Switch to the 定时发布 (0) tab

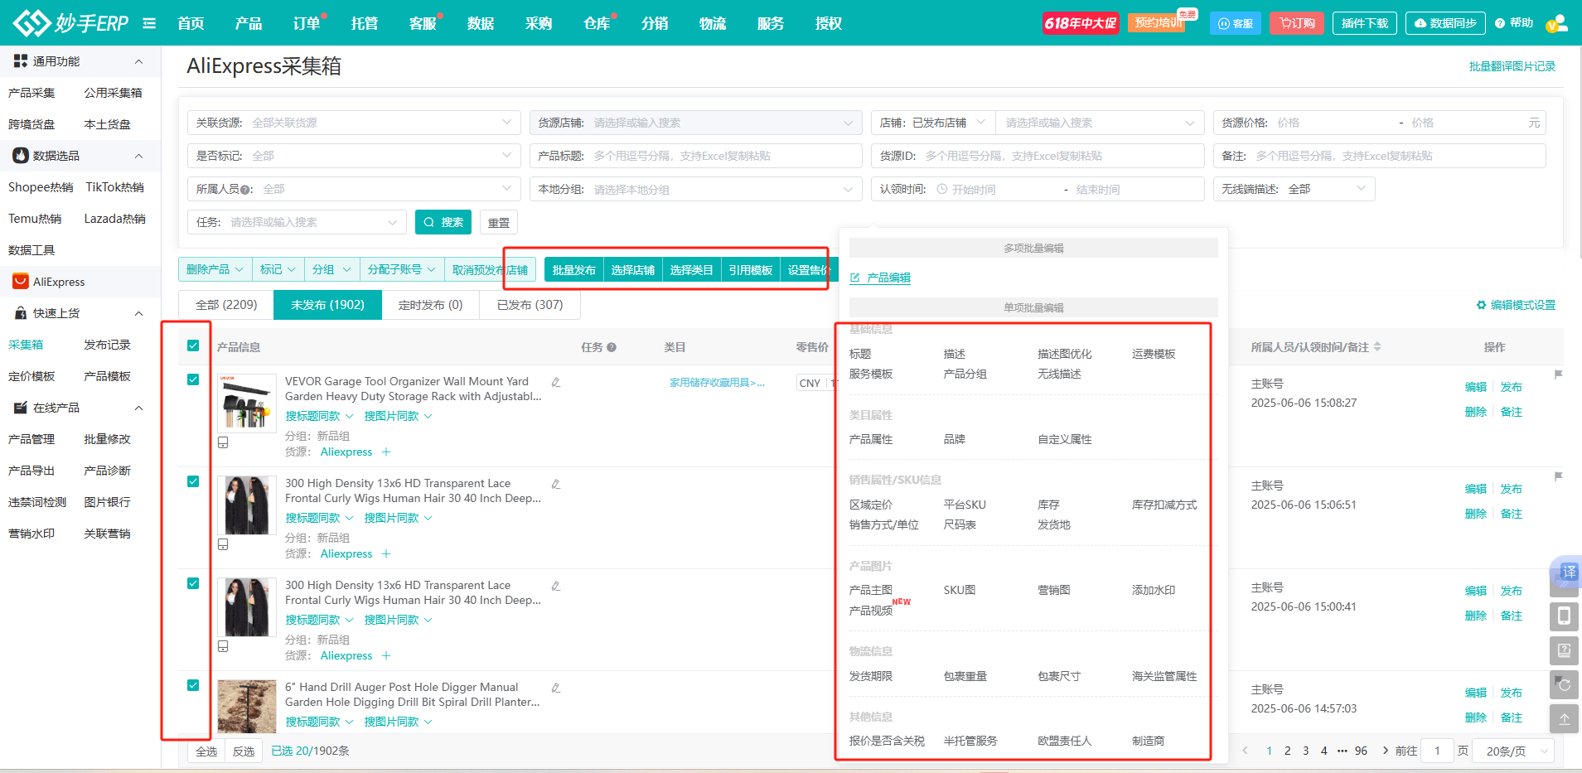430,305
